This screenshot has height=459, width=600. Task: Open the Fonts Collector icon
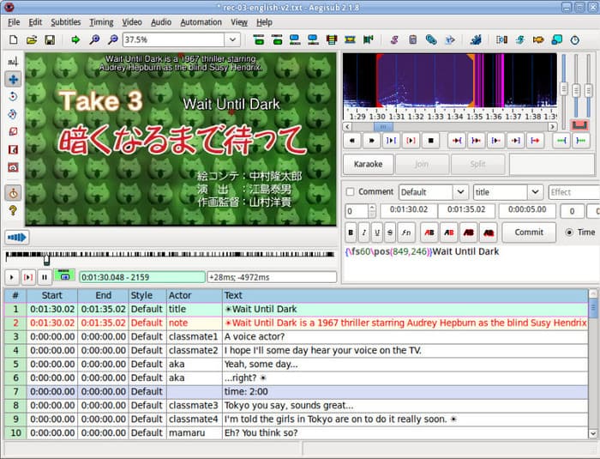click(450, 39)
